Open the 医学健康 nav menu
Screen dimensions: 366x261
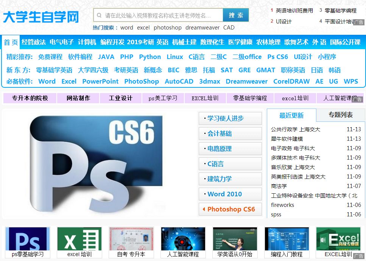point(240,42)
